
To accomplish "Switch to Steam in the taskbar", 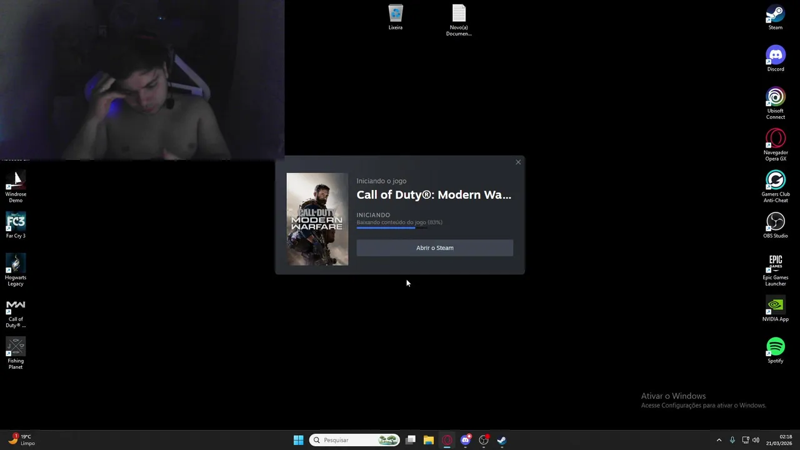I will pyautogui.click(x=502, y=440).
